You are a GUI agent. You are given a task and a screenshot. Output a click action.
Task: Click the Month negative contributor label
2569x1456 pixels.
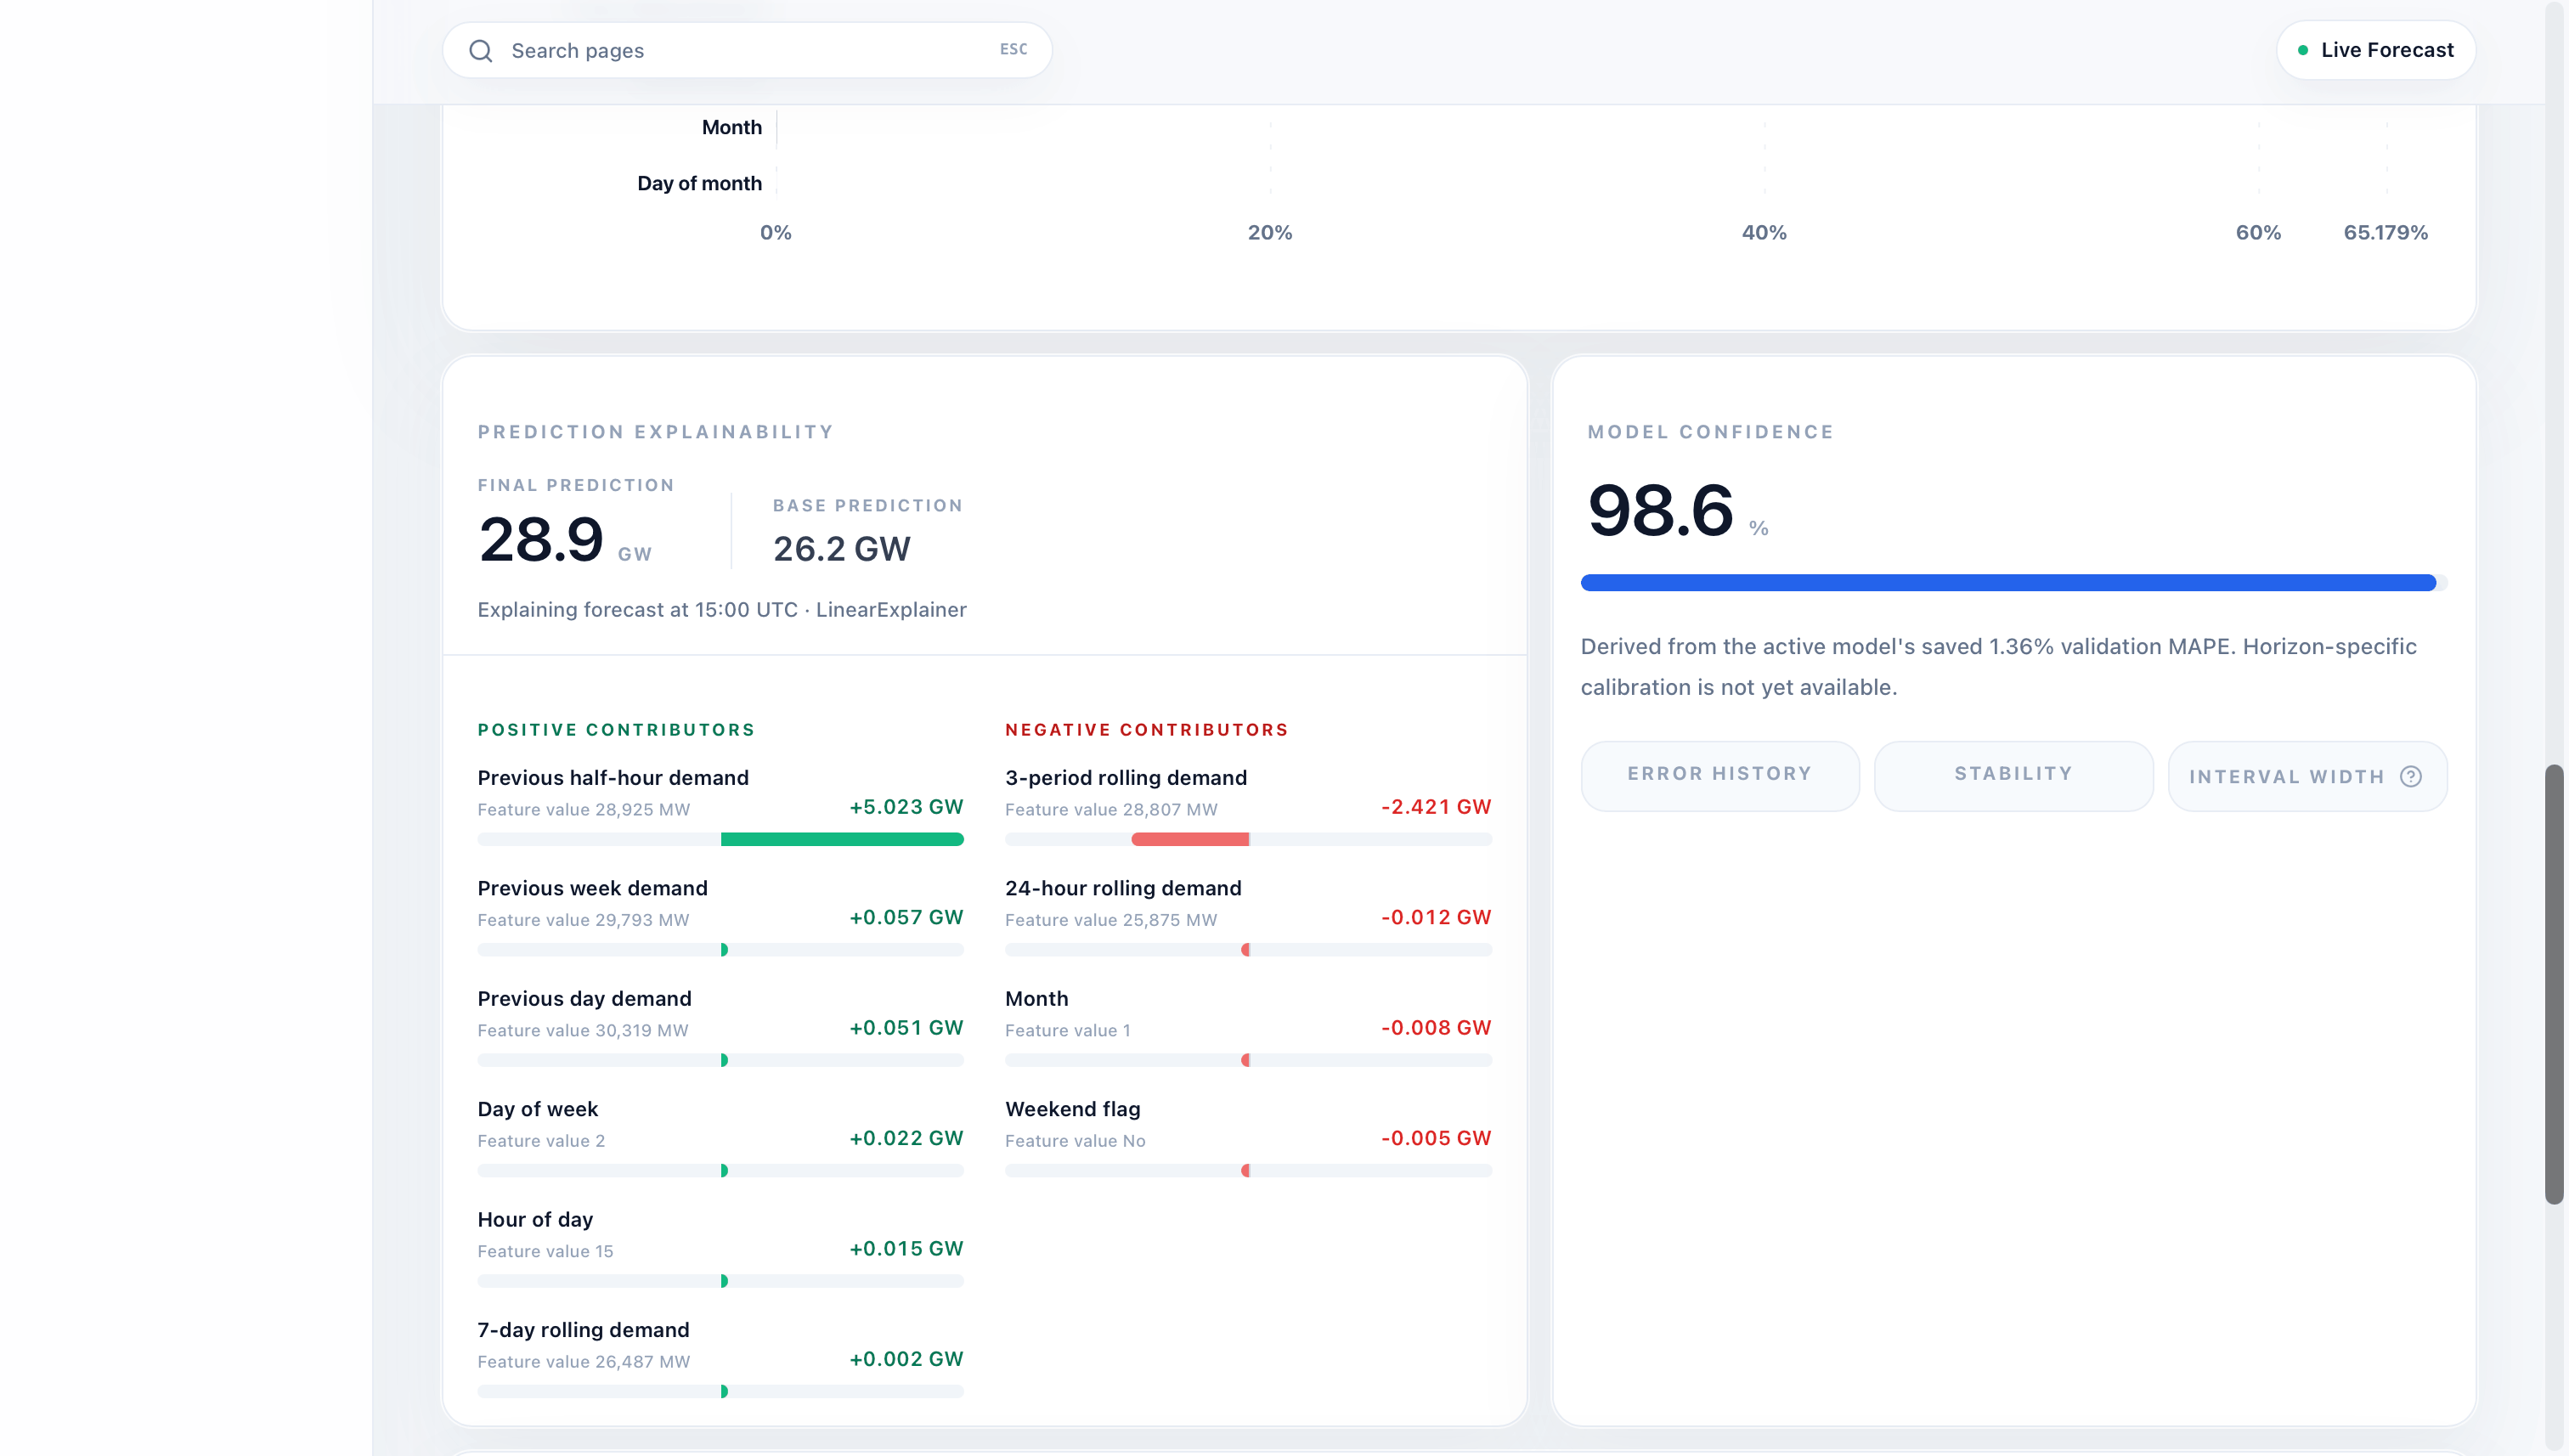point(1036,999)
